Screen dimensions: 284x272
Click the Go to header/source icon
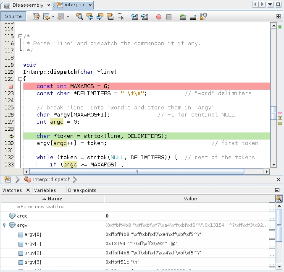click(203, 17)
